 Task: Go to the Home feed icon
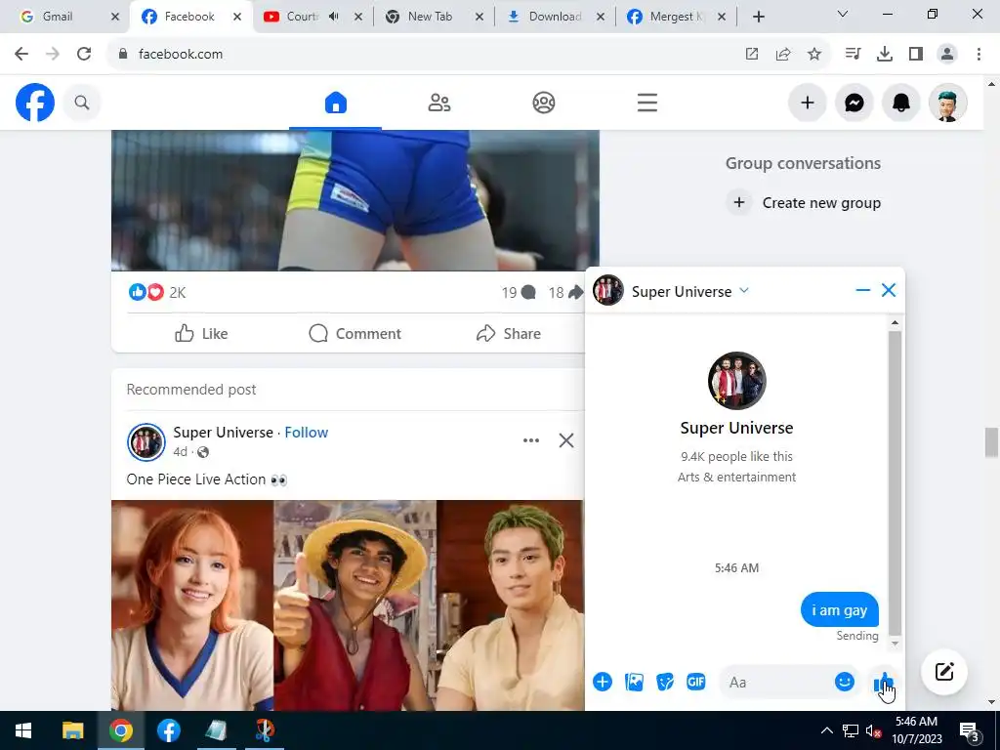[x=336, y=103]
